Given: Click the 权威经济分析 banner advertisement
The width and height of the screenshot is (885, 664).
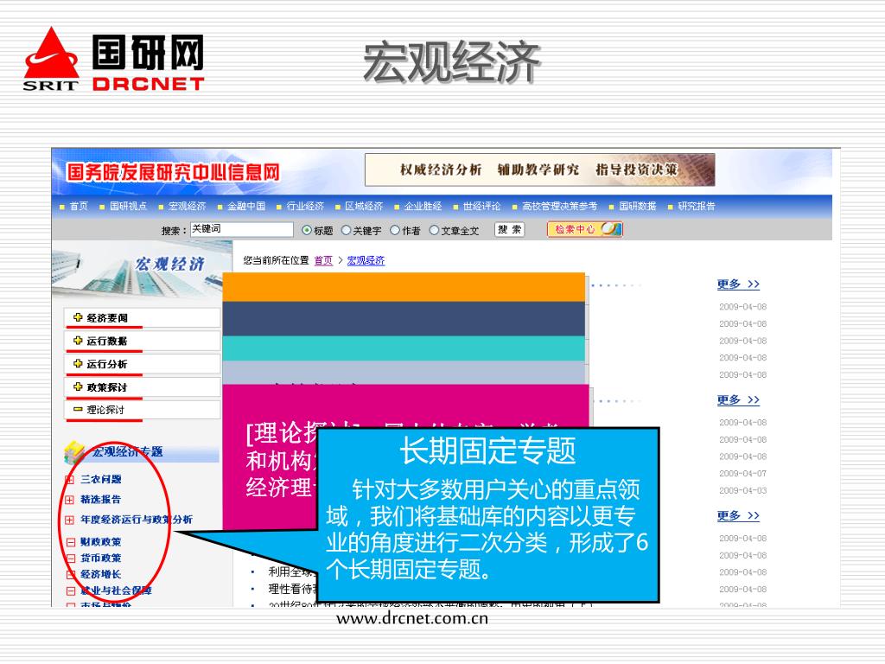Looking at the screenshot, I should [540, 169].
